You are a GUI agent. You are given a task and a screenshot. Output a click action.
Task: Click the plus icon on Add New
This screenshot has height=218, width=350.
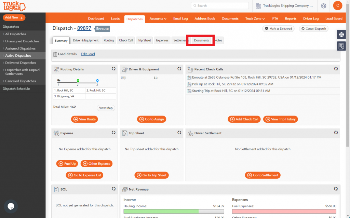22,18
